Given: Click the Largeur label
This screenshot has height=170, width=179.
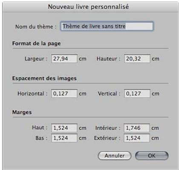Looking at the screenshot, I should [36, 59].
